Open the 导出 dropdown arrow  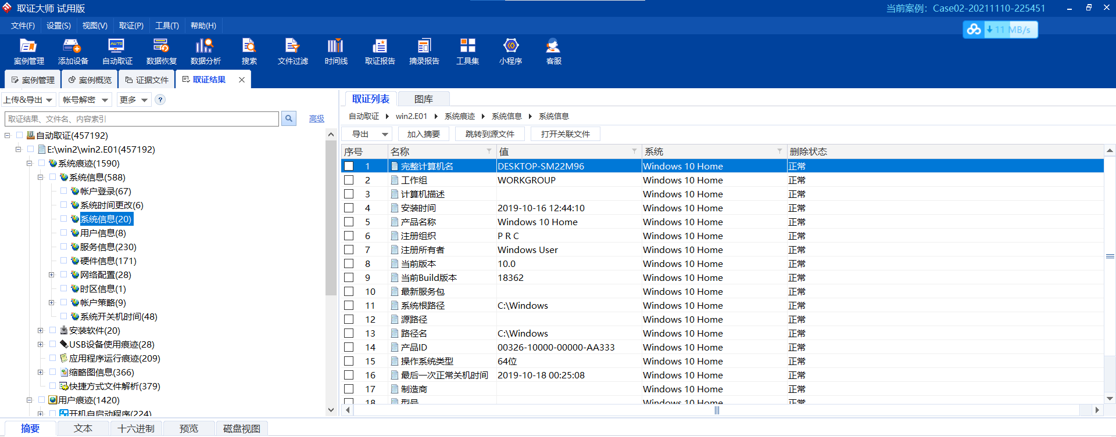(x=385, y=134)
